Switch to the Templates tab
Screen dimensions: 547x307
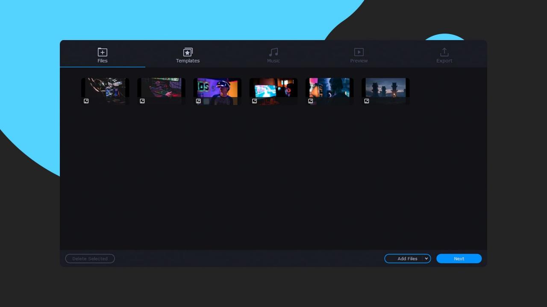[x=188, y=55]
